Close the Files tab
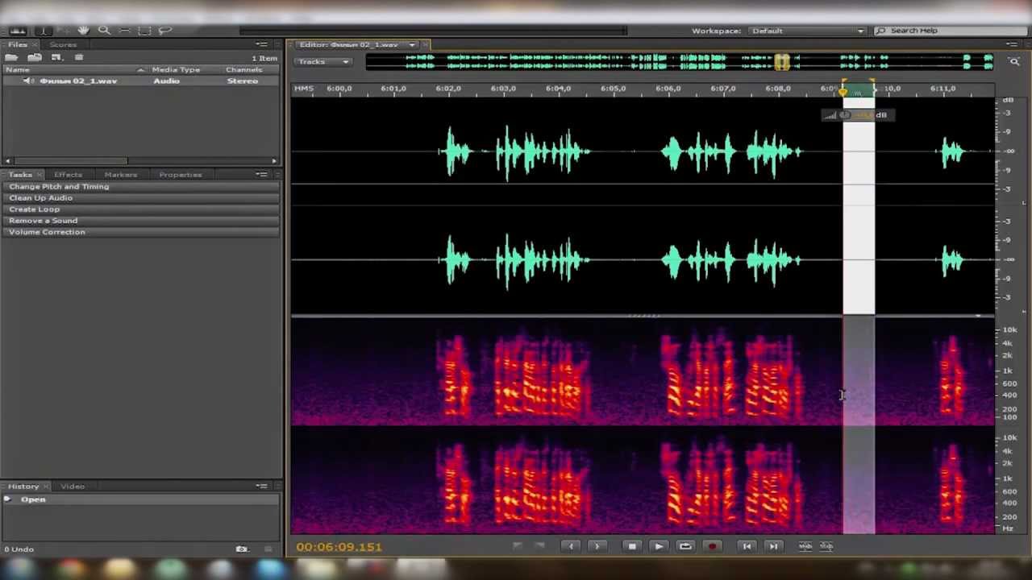Screen dimensions: 1032x580 click(x=36, y=44)
